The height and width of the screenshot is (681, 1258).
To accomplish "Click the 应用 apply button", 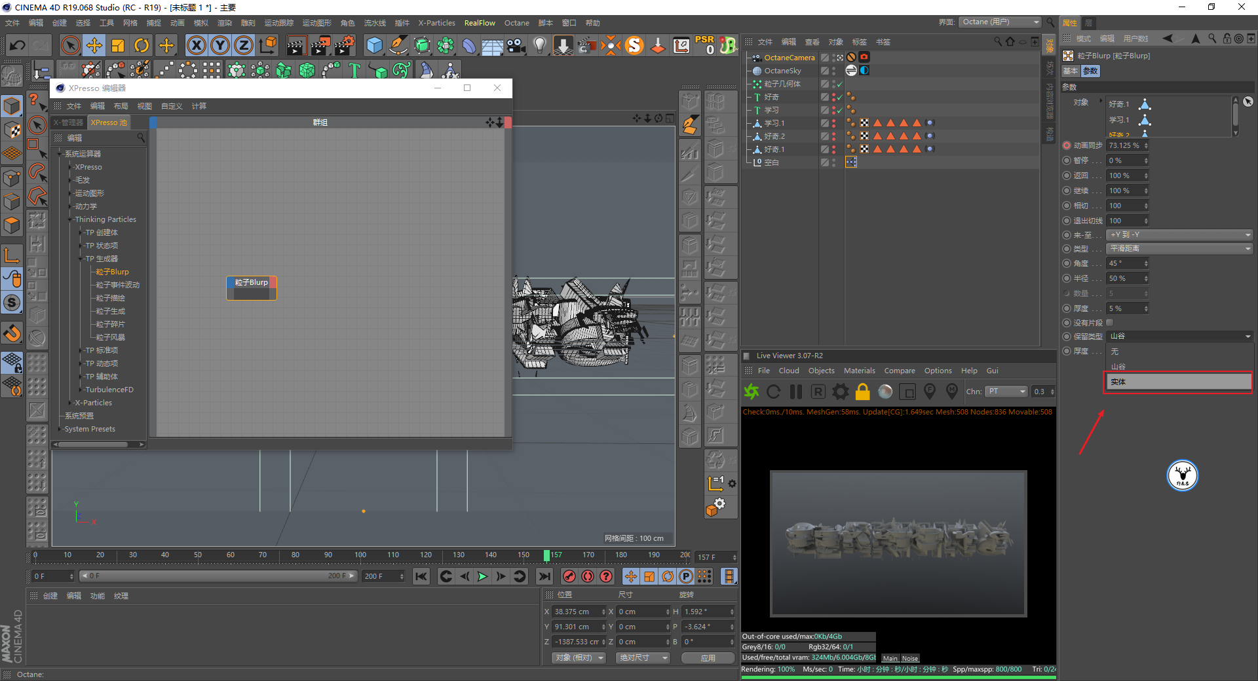I will (x=708, y=658).
